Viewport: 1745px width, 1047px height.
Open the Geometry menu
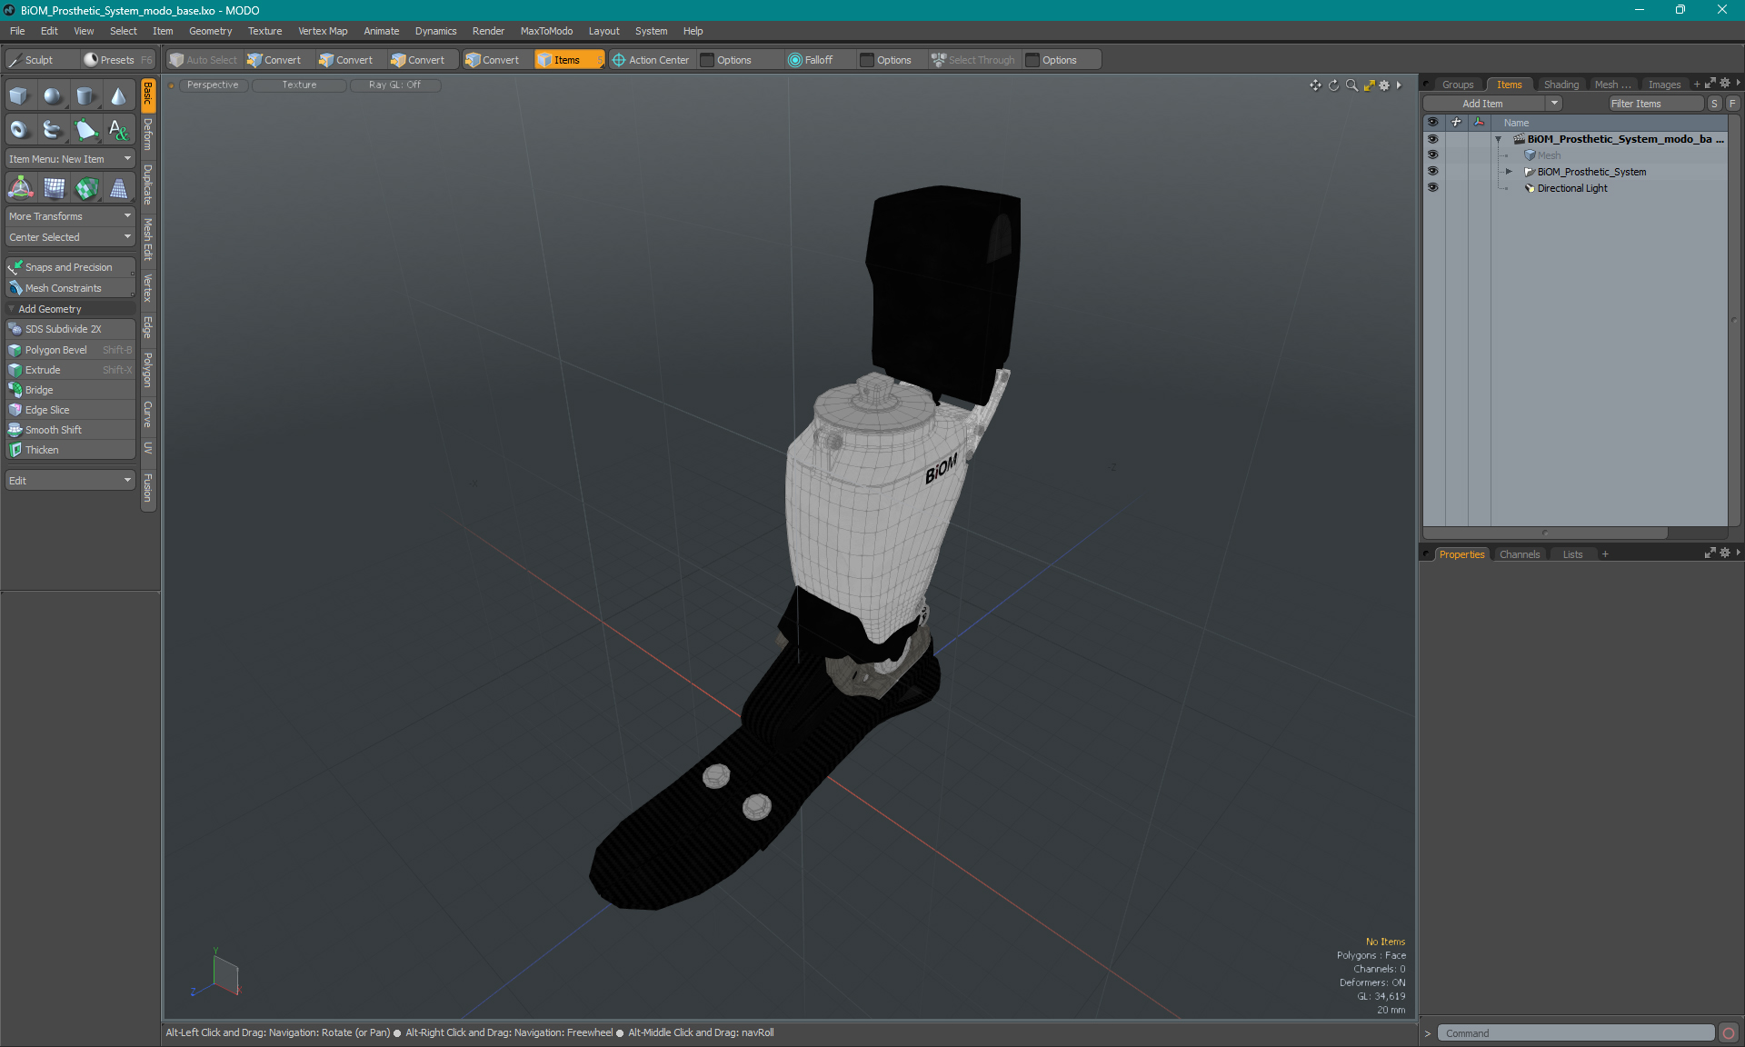coord(210,31)
